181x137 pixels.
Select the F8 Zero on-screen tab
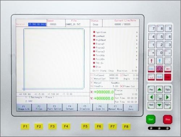[x=131, y=107]
